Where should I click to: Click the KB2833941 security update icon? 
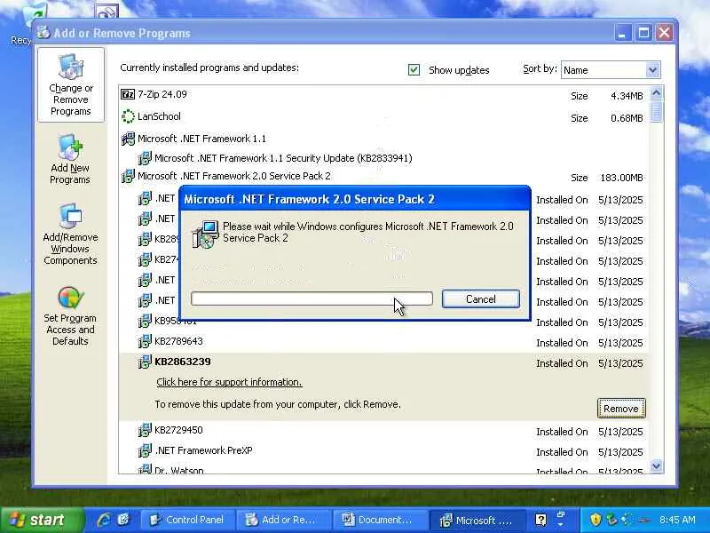[145, 158]
